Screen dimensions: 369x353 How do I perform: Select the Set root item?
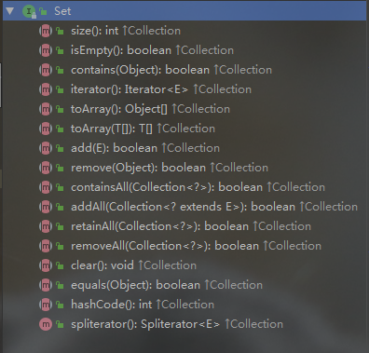(x=184, y=11)
